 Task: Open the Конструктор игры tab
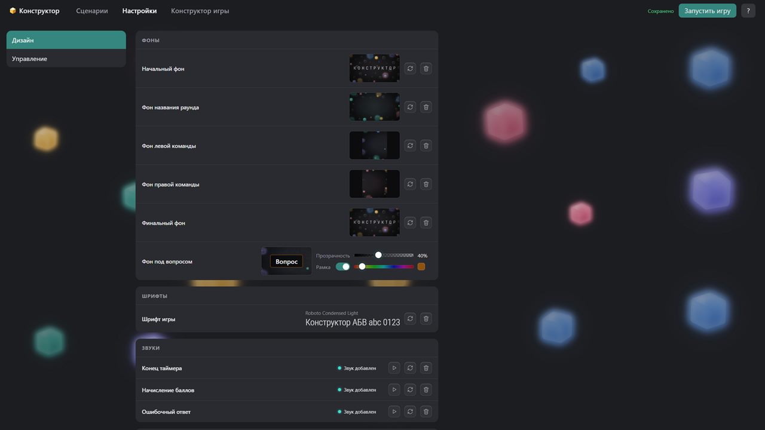(200, 11)
